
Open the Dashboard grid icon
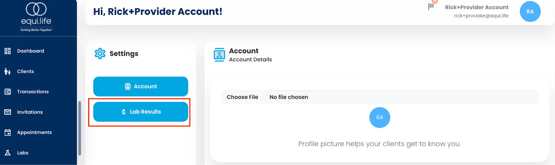[x=8, y=51]
